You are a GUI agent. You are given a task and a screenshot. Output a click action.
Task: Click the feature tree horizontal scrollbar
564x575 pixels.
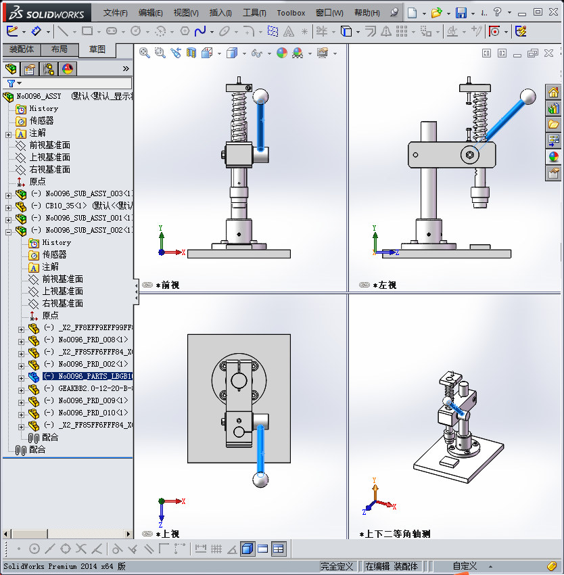coord(68,534)
